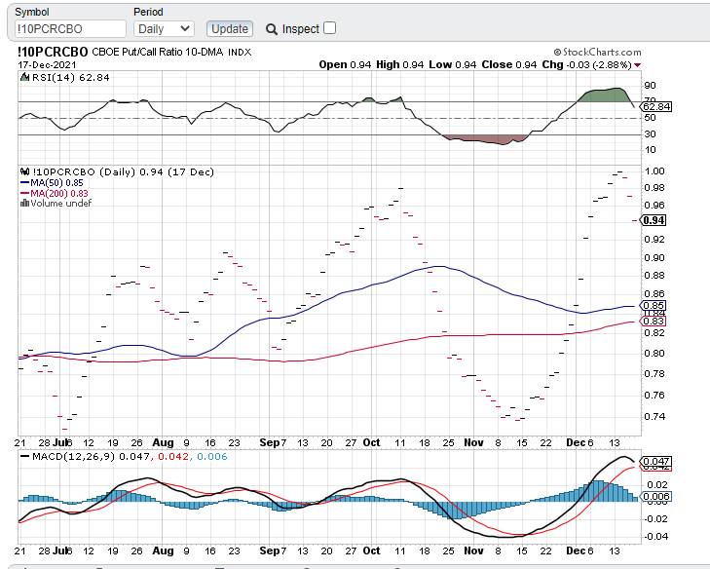
Task: Click the Update button
Action: 230,29
